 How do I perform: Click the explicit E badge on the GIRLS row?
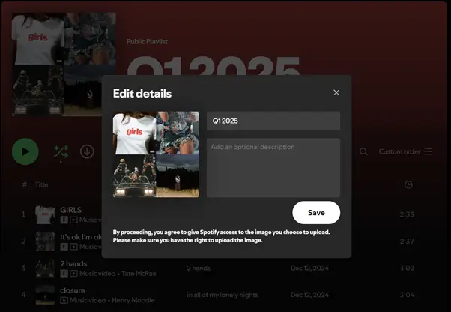click(x=64, y=220)
